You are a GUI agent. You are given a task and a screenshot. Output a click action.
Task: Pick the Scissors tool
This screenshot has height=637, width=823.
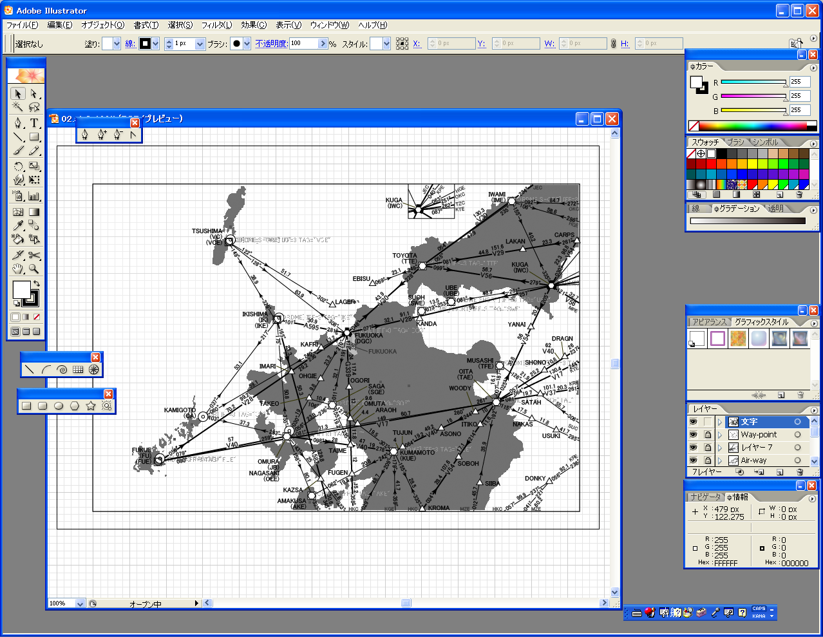click(x=34, y=256)
